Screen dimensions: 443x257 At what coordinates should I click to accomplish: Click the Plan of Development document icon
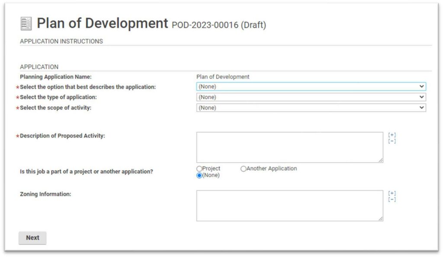click(26, 24)
